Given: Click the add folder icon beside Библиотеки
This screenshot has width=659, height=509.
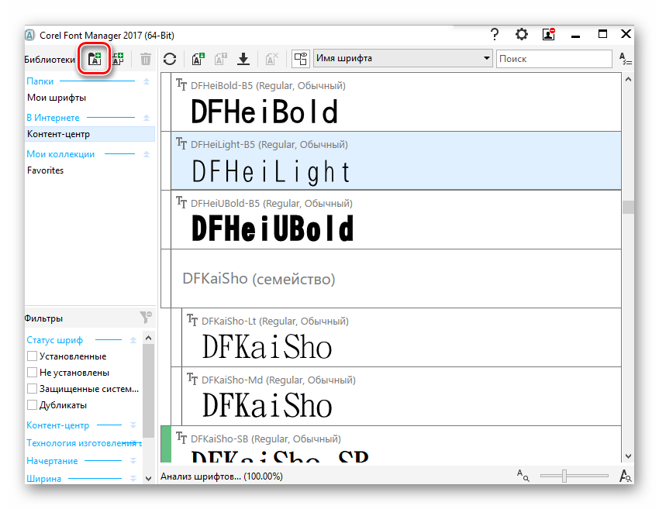Looking at the screenshot, I should click(95, 59).
